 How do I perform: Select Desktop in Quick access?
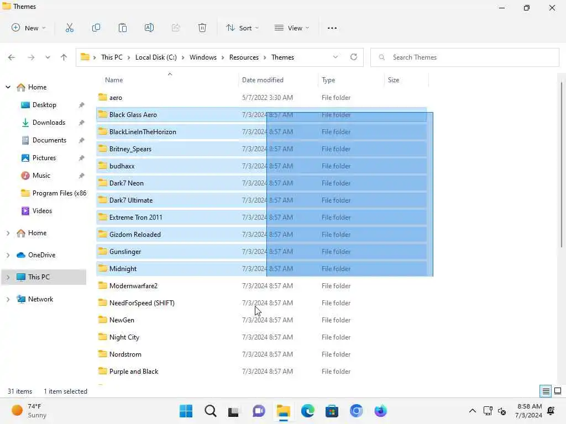44,105
